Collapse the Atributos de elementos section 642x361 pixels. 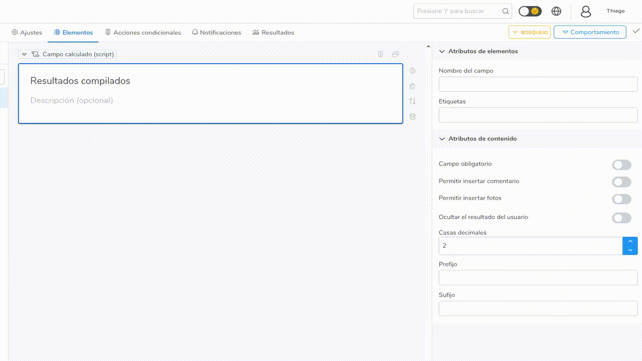tap(442, 51)
